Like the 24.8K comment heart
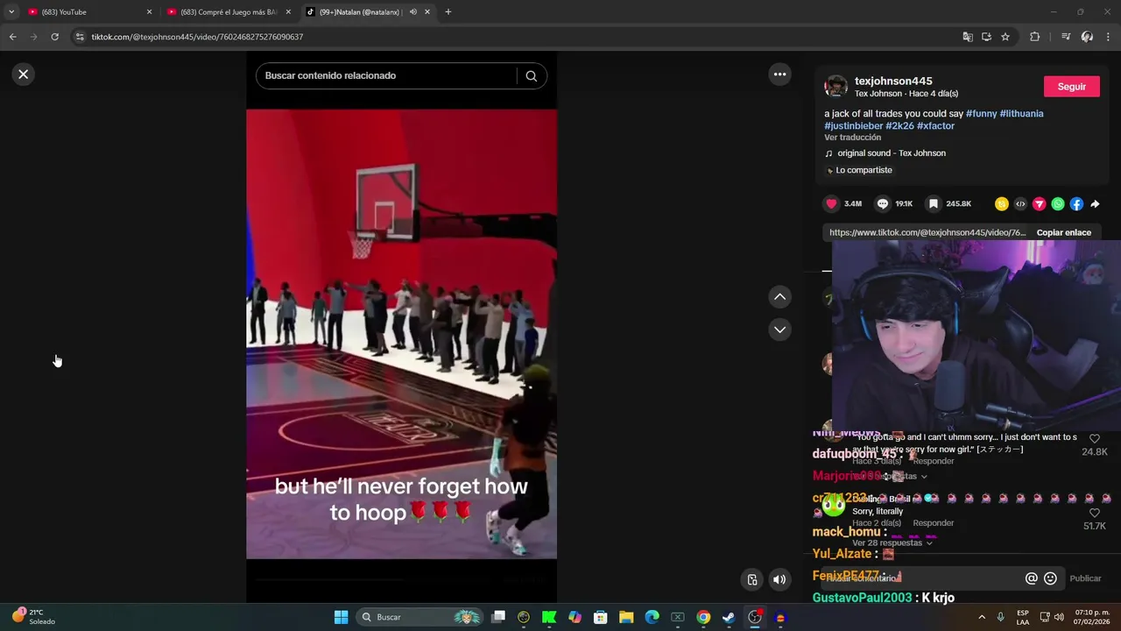The image size is (1121, 631). point(1094,438)
